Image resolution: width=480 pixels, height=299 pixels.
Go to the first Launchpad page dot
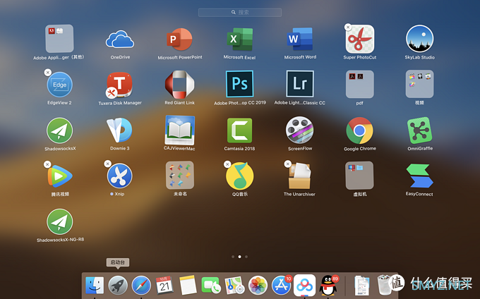tap(233, 257)
